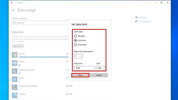Open the Unit MB dropdown
Screen dimensions: 178x100
101,68
